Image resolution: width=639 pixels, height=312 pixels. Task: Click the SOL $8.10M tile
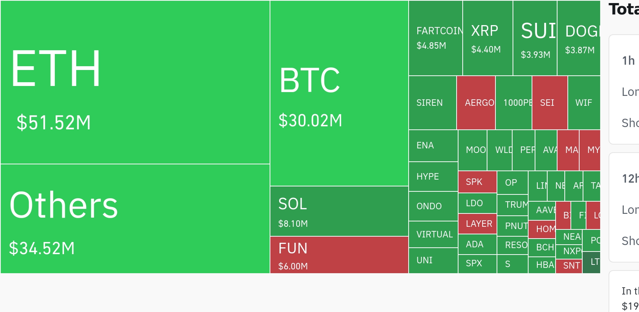(x=339, y=211)
